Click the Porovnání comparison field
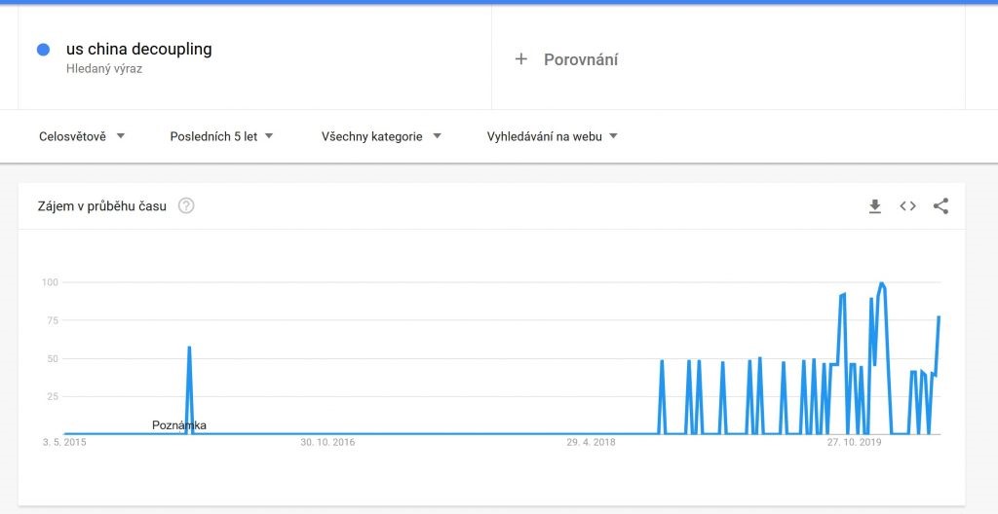 [x=581, y=59]
